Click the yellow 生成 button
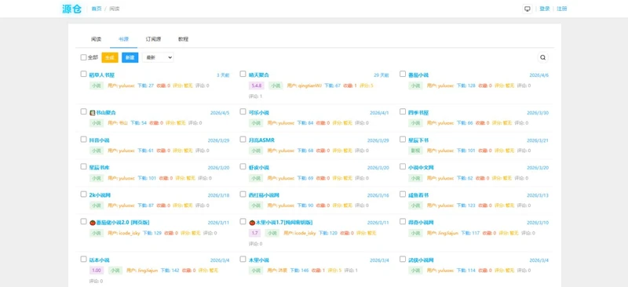628x287 pixels. (x=110, y=58)
